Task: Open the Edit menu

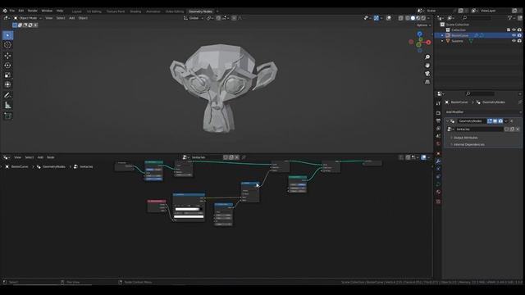Action: 21,11
